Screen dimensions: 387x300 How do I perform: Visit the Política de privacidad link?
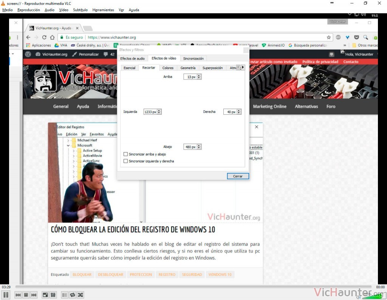[320, 62]
